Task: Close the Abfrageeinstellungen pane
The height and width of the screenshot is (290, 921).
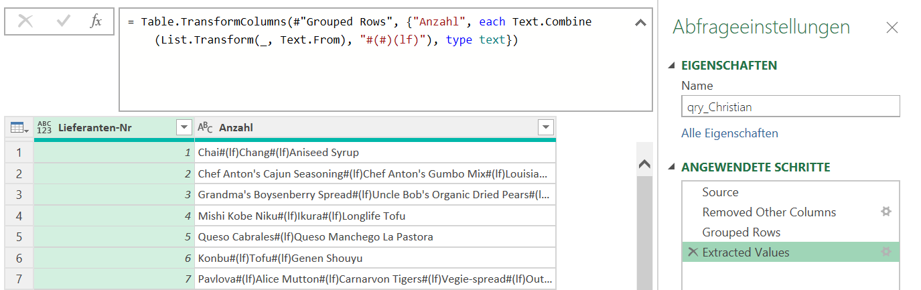Action: pyautogui.click(x=892, y=27)
